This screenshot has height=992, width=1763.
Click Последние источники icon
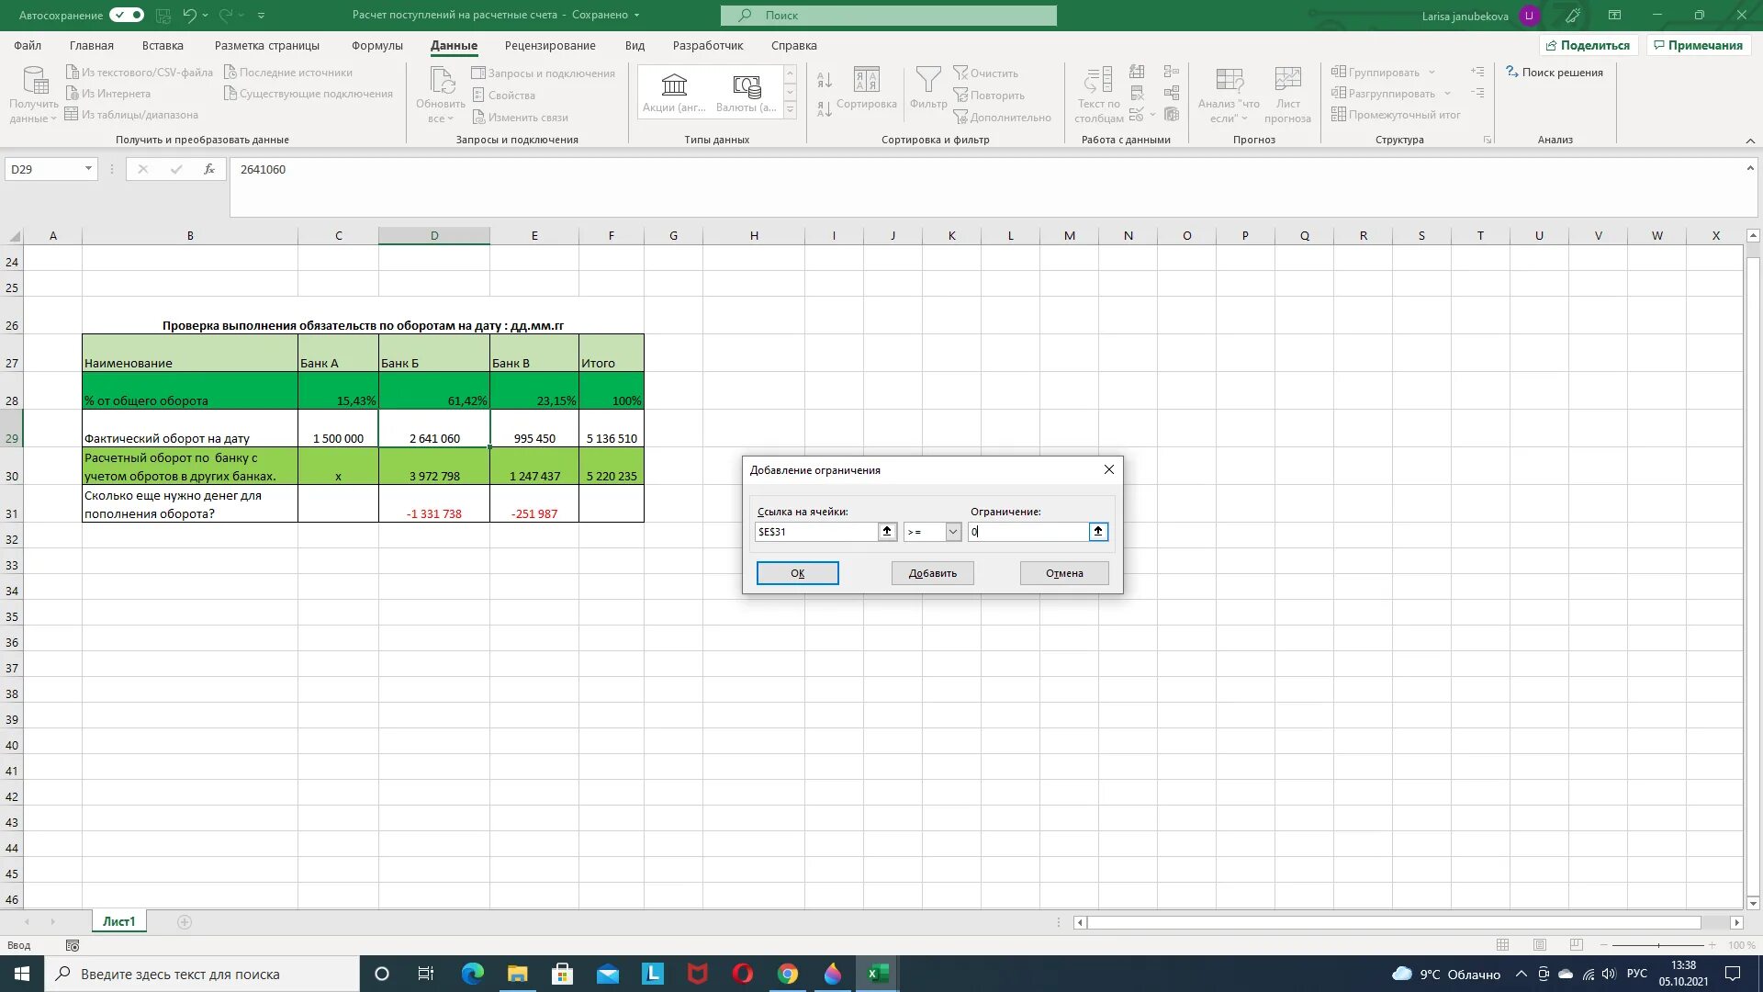point(230,72)
